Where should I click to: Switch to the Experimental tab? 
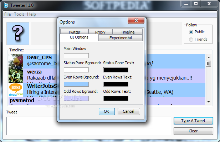pos(121,38)
